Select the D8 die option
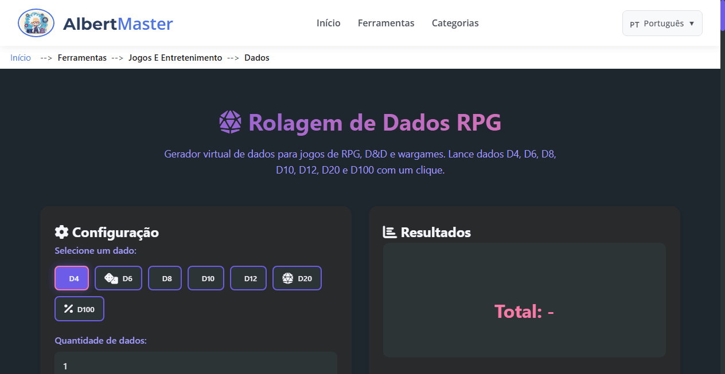 (x=165, y=278)
